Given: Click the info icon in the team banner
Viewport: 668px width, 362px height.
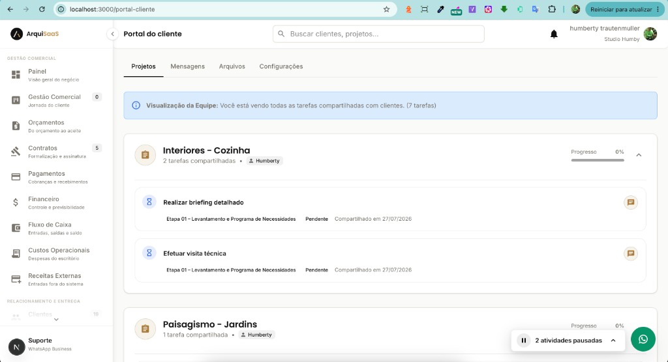Looking at the screenshot, I should coord(136,105).
